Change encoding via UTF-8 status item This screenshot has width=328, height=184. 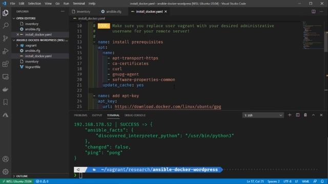point(287,181)
